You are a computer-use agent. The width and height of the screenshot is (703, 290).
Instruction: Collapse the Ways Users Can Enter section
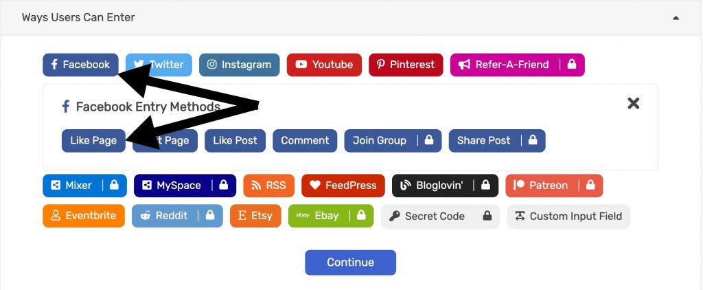[676, 18]
